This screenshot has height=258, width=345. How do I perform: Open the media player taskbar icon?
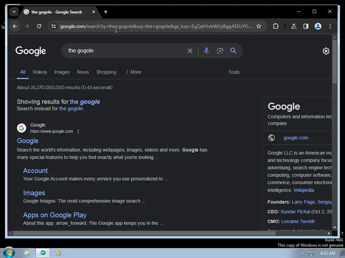[x=58, y=253]
